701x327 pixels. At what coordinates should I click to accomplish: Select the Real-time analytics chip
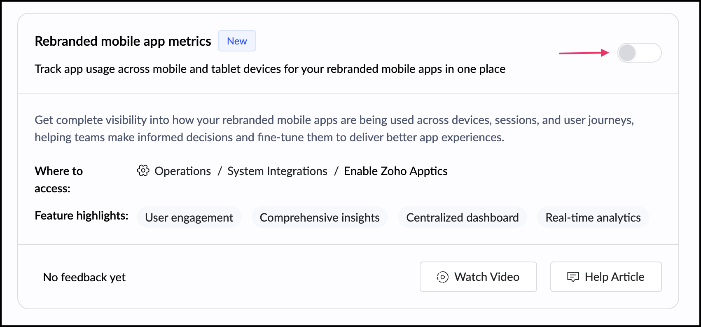[x=593, y=217]
